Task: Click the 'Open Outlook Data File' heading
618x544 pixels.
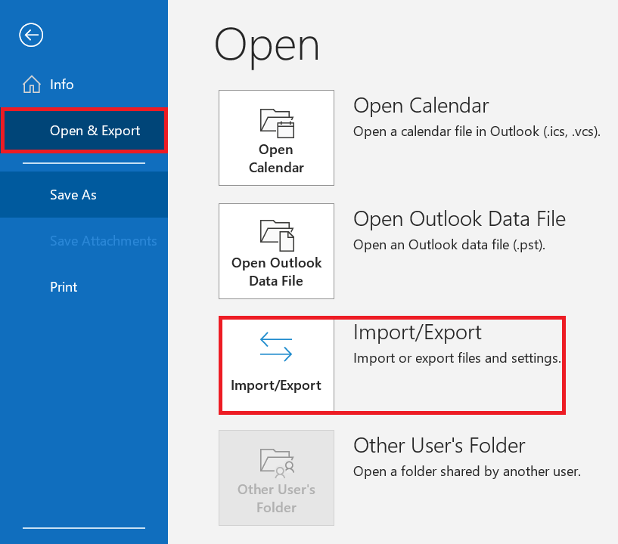Action: [459, 219]
